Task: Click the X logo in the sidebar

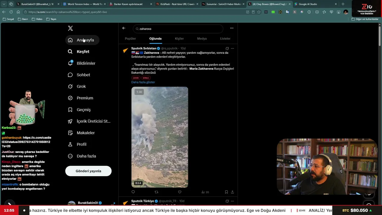Action: tap(70, 28)
